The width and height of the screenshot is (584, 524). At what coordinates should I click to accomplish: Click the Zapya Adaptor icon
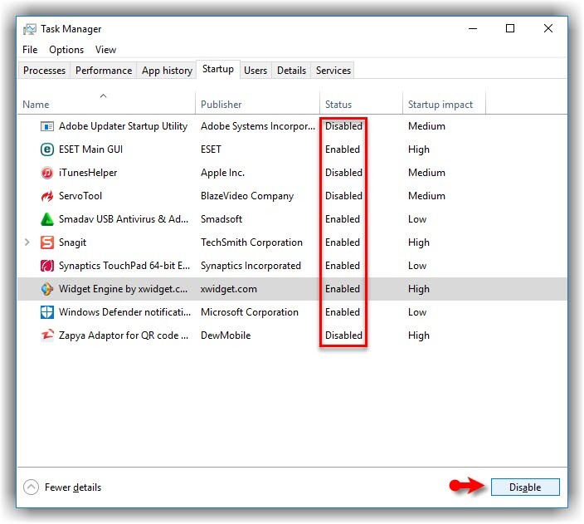point(47,335)
